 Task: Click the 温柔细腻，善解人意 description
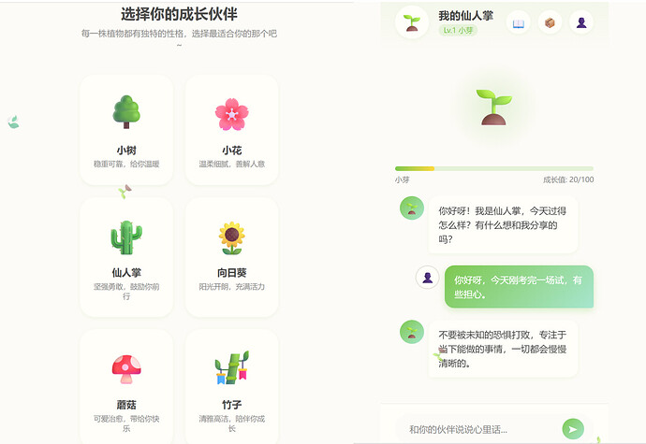(x=232, y=165)
